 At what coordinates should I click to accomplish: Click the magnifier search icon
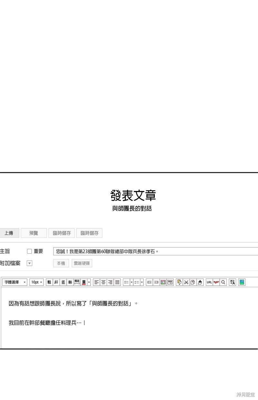[223, 282]
